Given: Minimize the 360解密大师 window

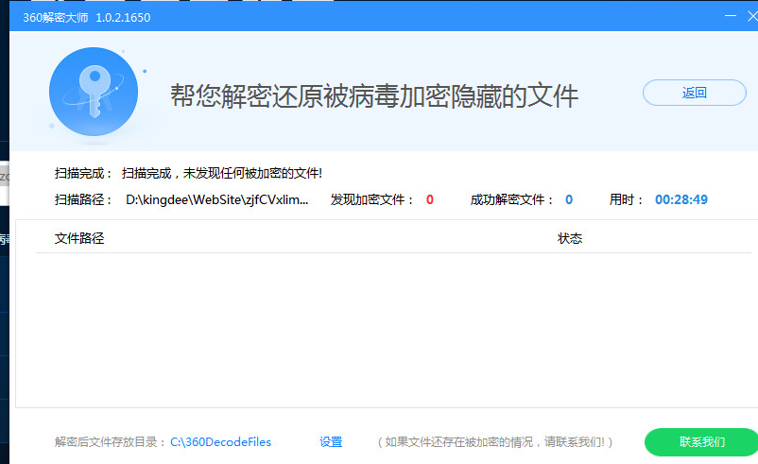Looking at the screenshot, I should point(731,16).
